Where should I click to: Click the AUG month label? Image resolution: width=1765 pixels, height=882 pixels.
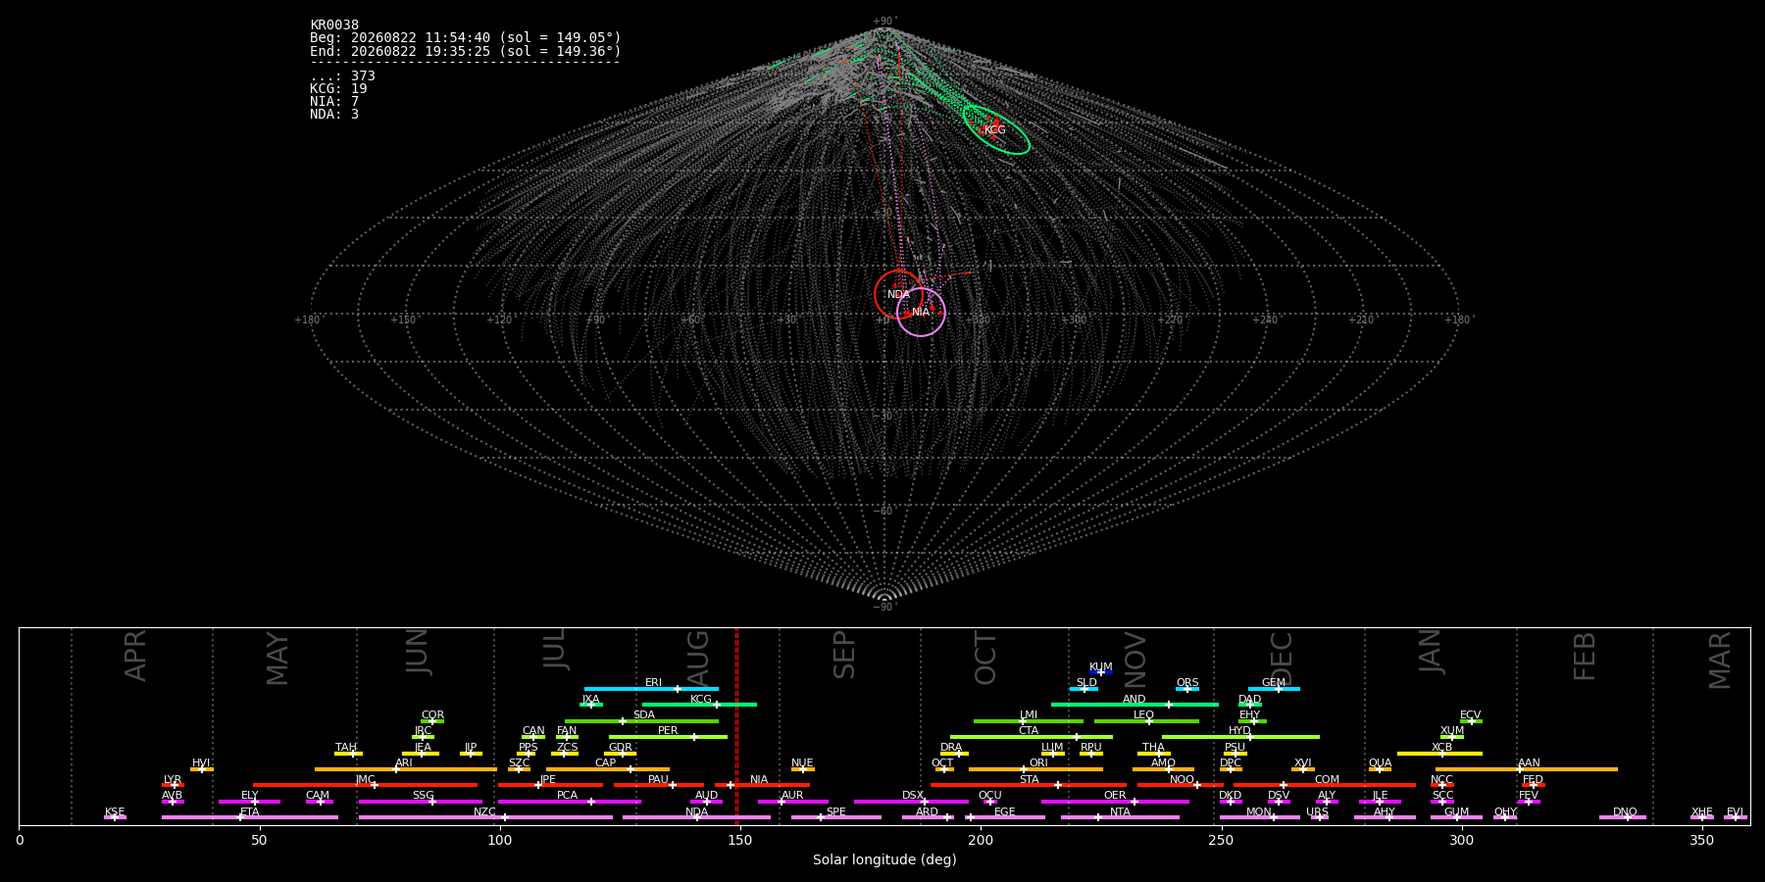coord(698,659)
